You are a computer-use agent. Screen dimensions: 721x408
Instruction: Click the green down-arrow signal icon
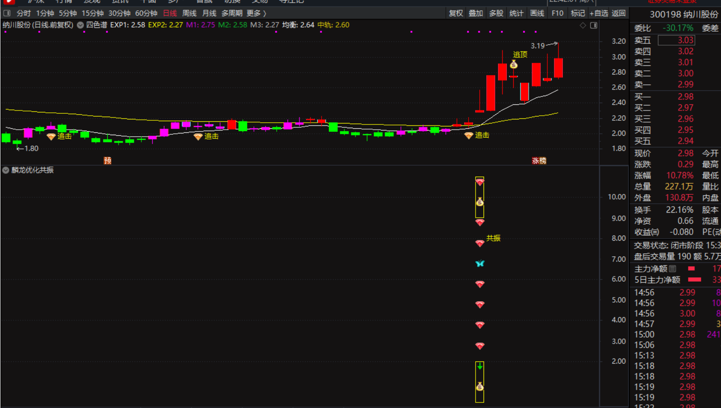coord(480,367)
